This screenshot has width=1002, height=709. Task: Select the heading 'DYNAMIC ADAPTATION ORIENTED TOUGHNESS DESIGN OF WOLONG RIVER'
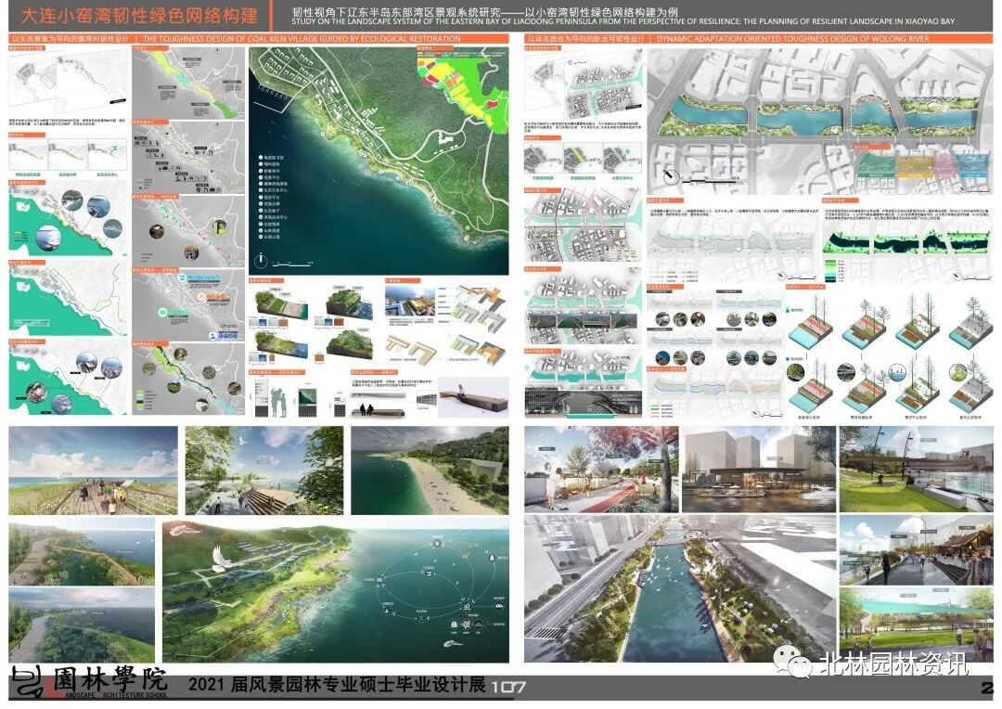click(x=793, y=39)
